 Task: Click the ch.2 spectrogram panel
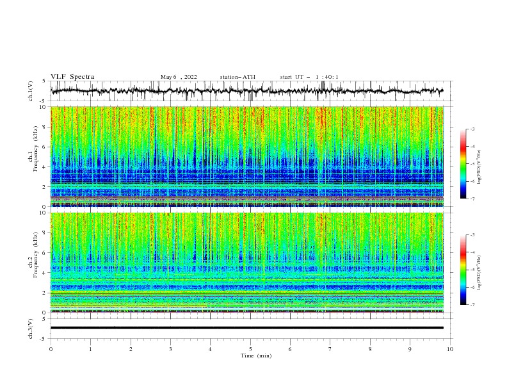pyautogui.click(x=247, y=263)
